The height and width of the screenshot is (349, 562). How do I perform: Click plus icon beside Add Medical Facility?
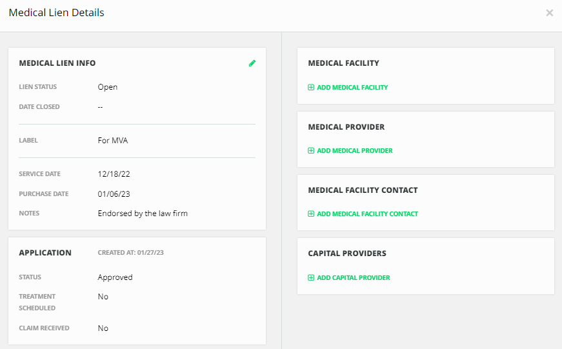click(x=311, y=88)
